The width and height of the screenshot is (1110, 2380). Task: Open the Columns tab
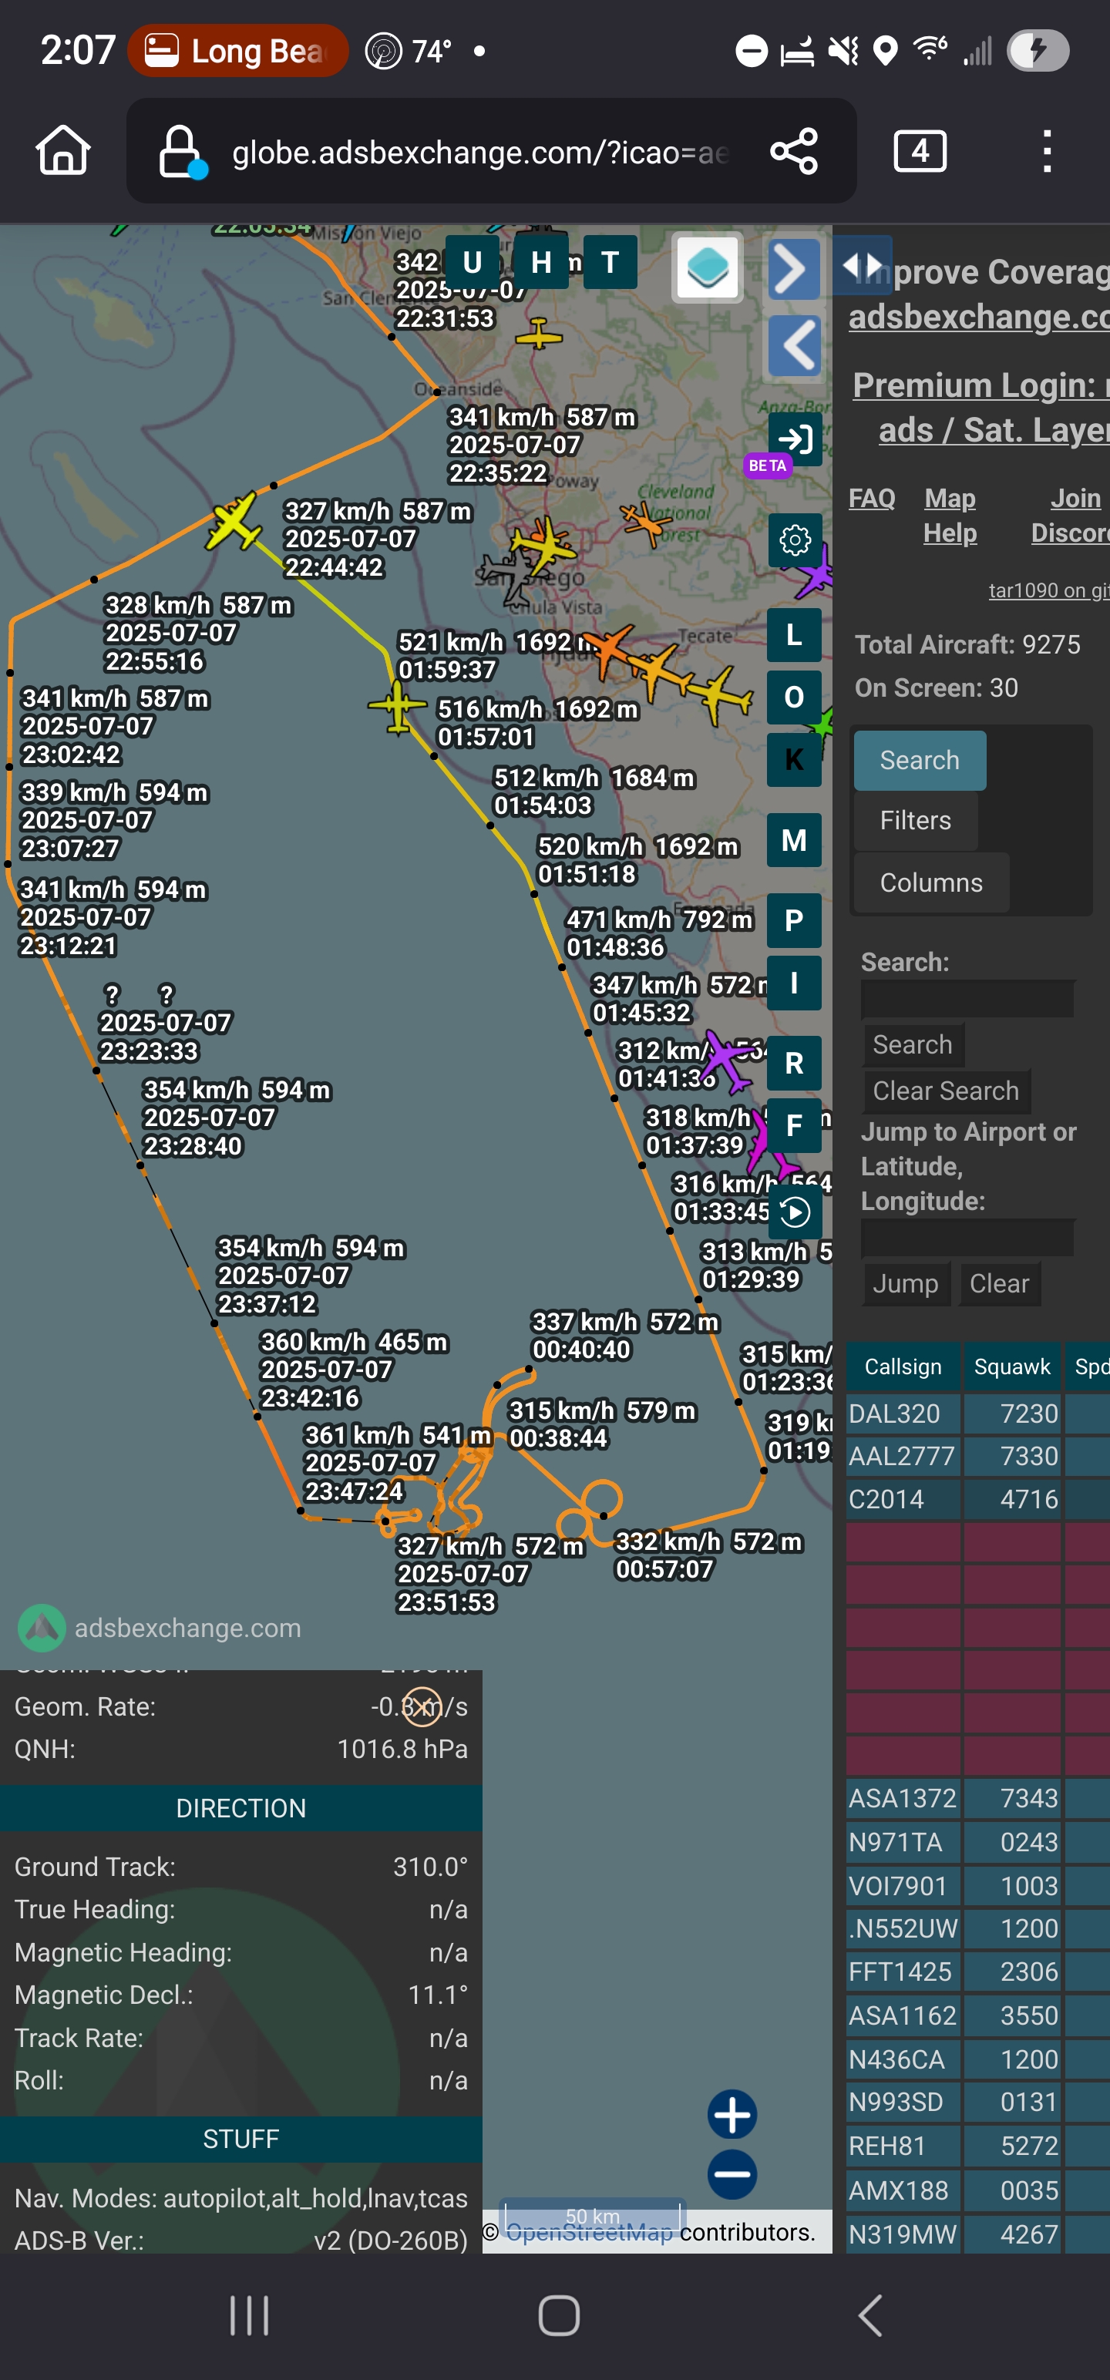point(930,882)
